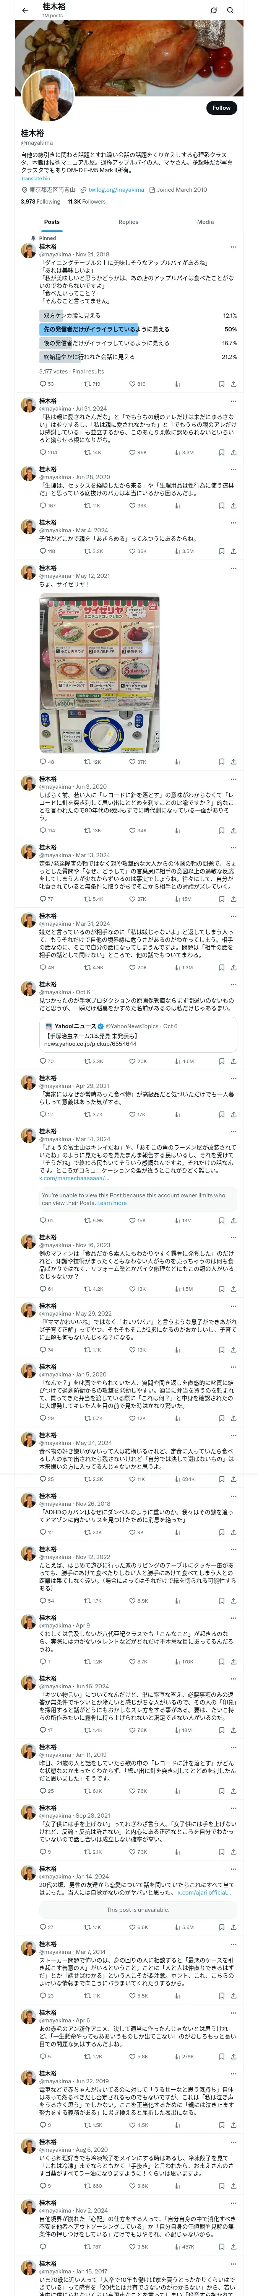Follow the 桂木裕 account

[x=221, y=108]
